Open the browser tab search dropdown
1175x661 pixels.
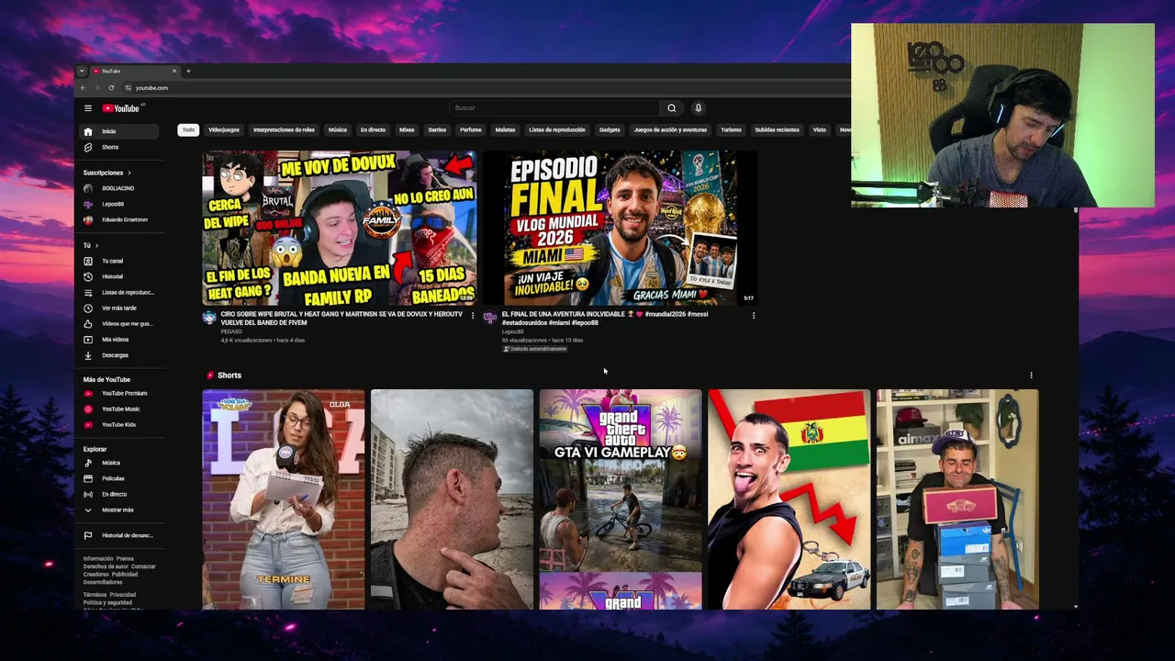[82, 71]
